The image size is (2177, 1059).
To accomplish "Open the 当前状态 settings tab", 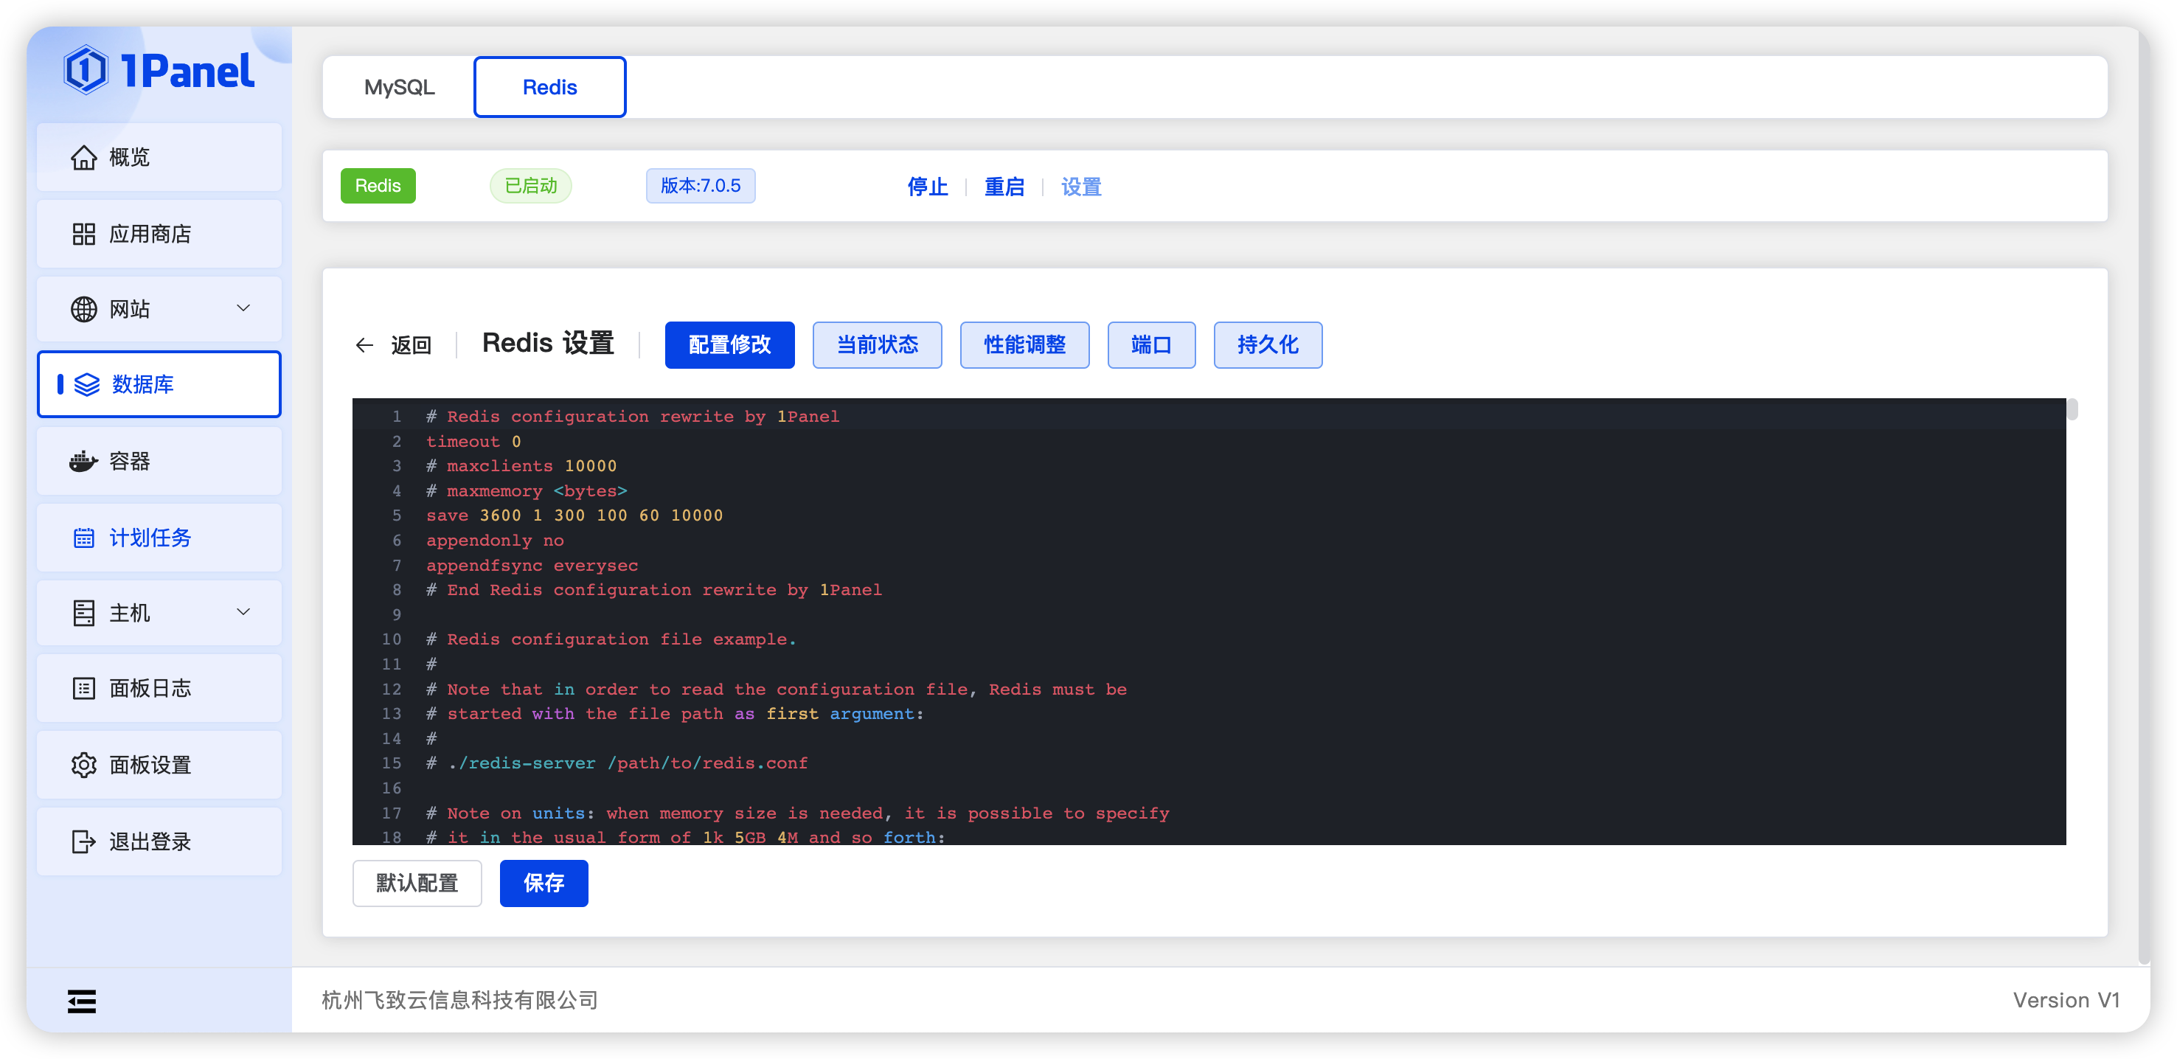I will pos(876,345).
